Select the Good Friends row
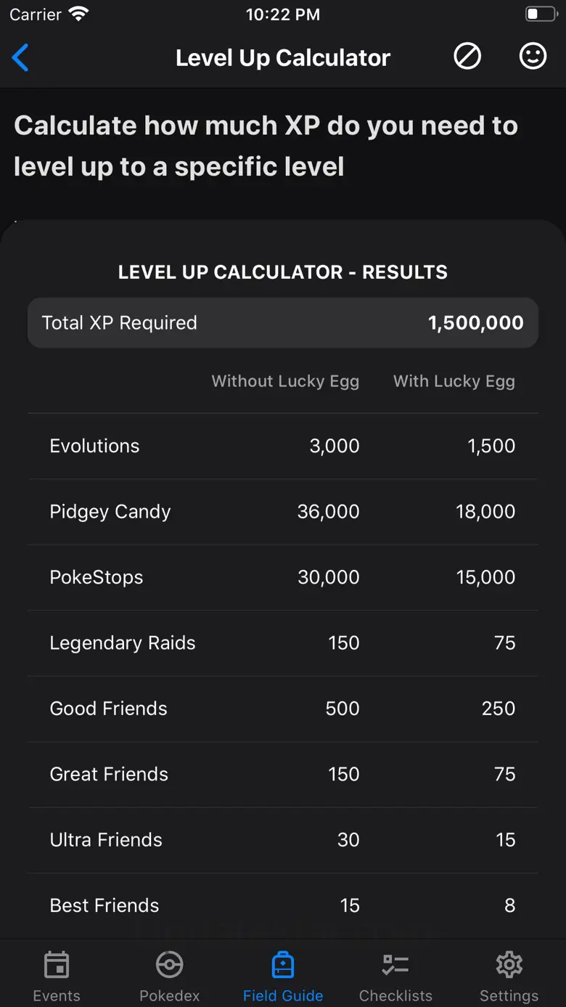Viewport: 566px width, 1007px height. [283, 709]
